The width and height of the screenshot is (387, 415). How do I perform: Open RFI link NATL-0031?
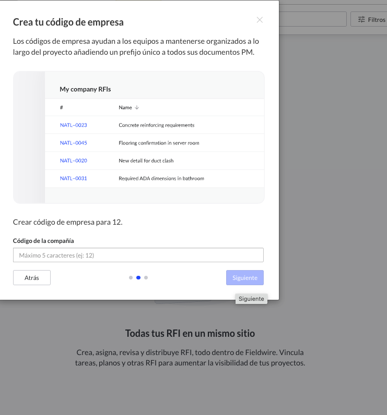(74, 178)
